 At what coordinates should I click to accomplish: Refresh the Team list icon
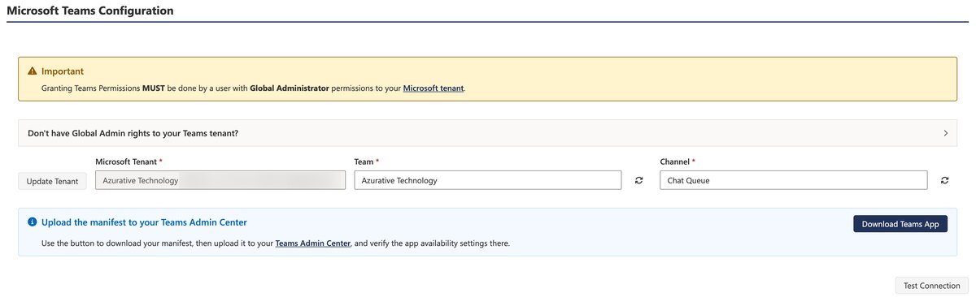639,180
